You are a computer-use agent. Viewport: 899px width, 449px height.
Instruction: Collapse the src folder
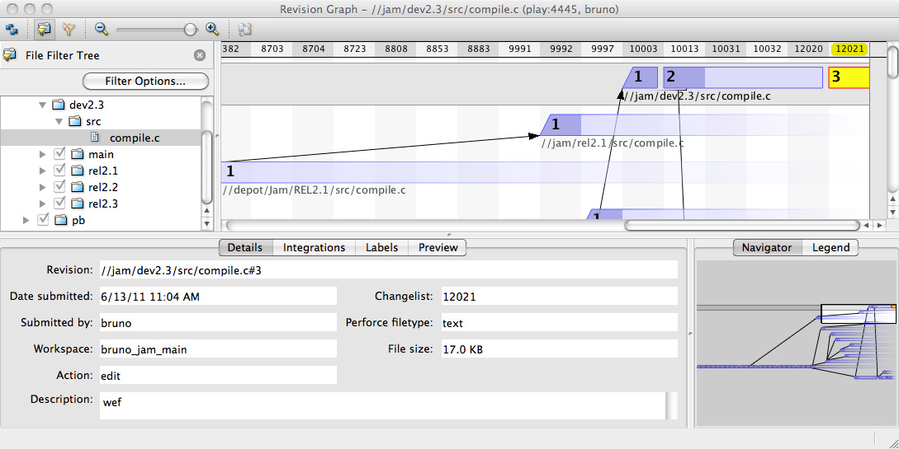[x=59, y=122]
